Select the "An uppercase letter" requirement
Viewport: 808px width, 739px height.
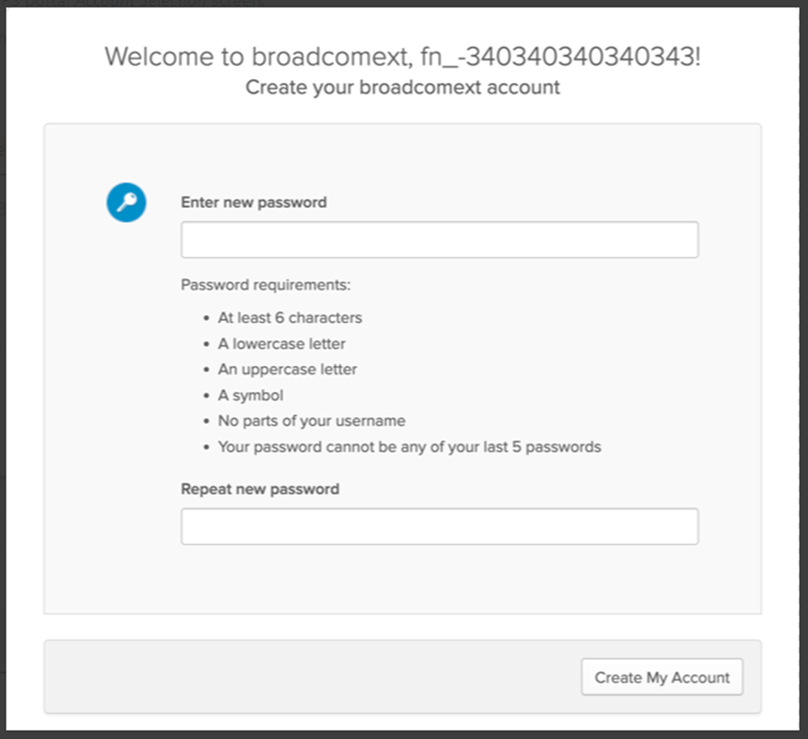click(288, 369)
